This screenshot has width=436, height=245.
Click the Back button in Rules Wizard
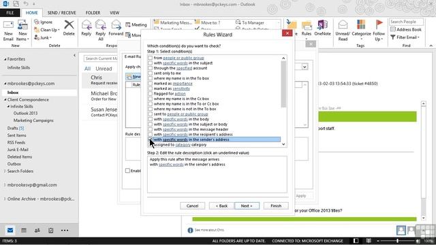pos(221,206)
